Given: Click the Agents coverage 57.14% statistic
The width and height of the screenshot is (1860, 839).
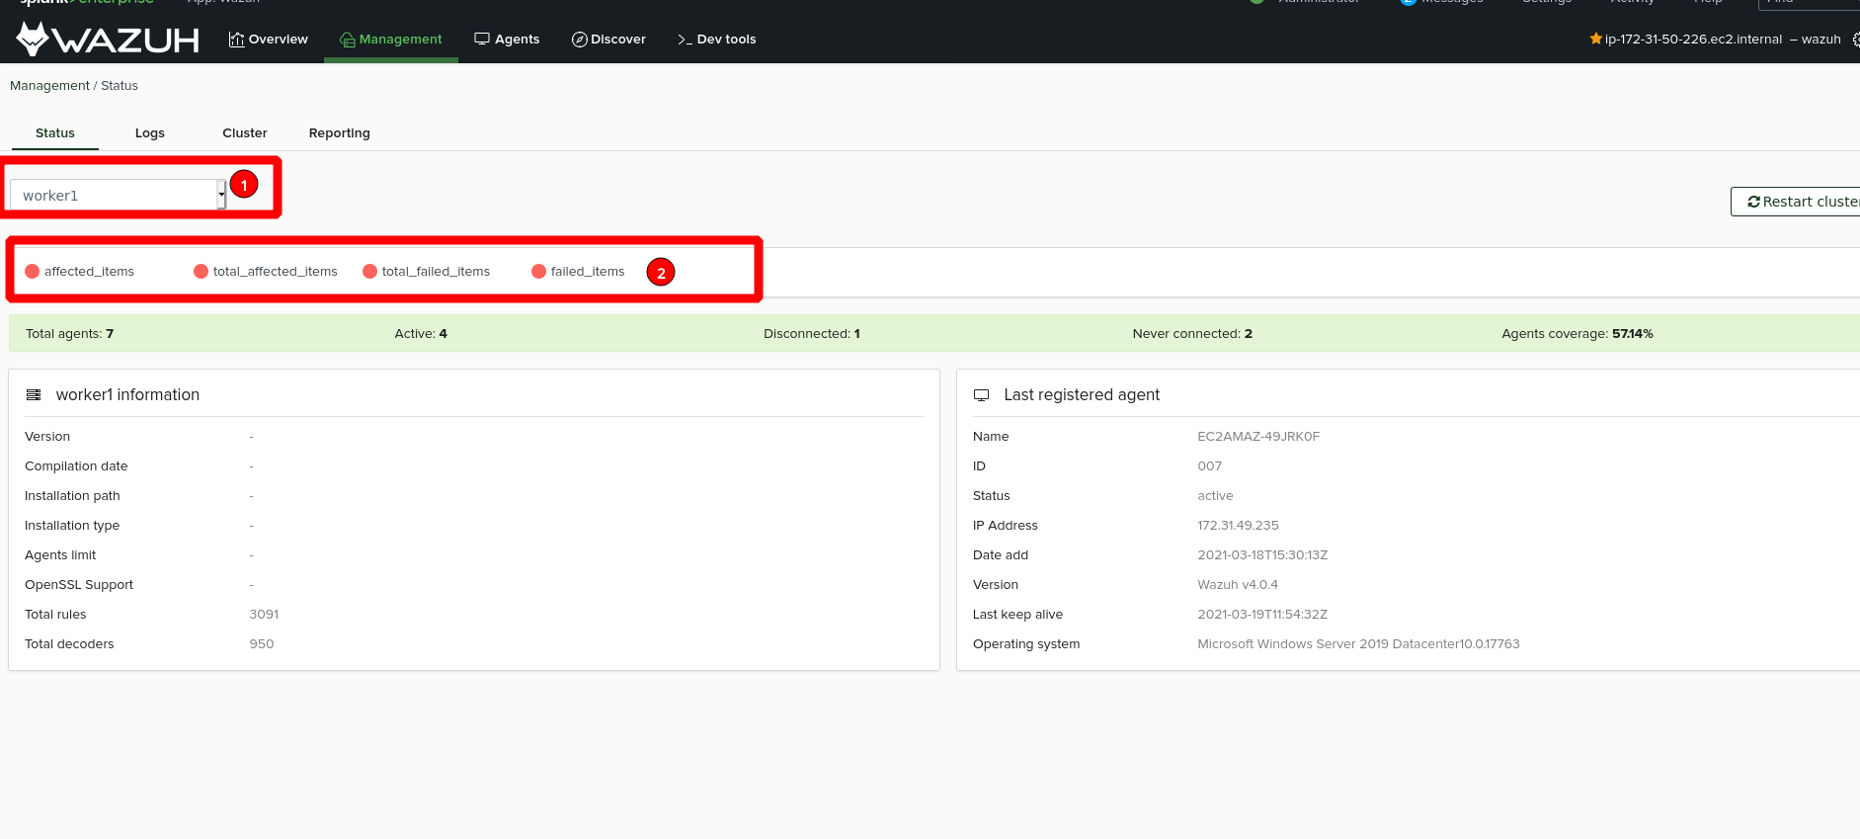Looking at the screenshot, I should pyautogui.click(x=1577, y=334).
